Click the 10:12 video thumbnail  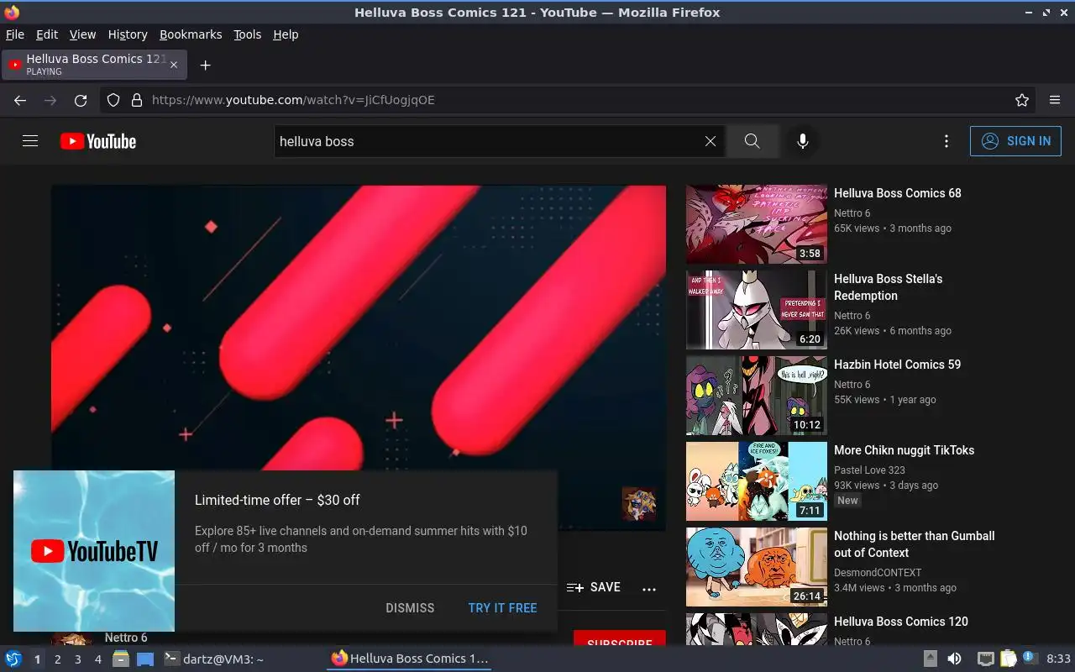click(x=757, y=396)
